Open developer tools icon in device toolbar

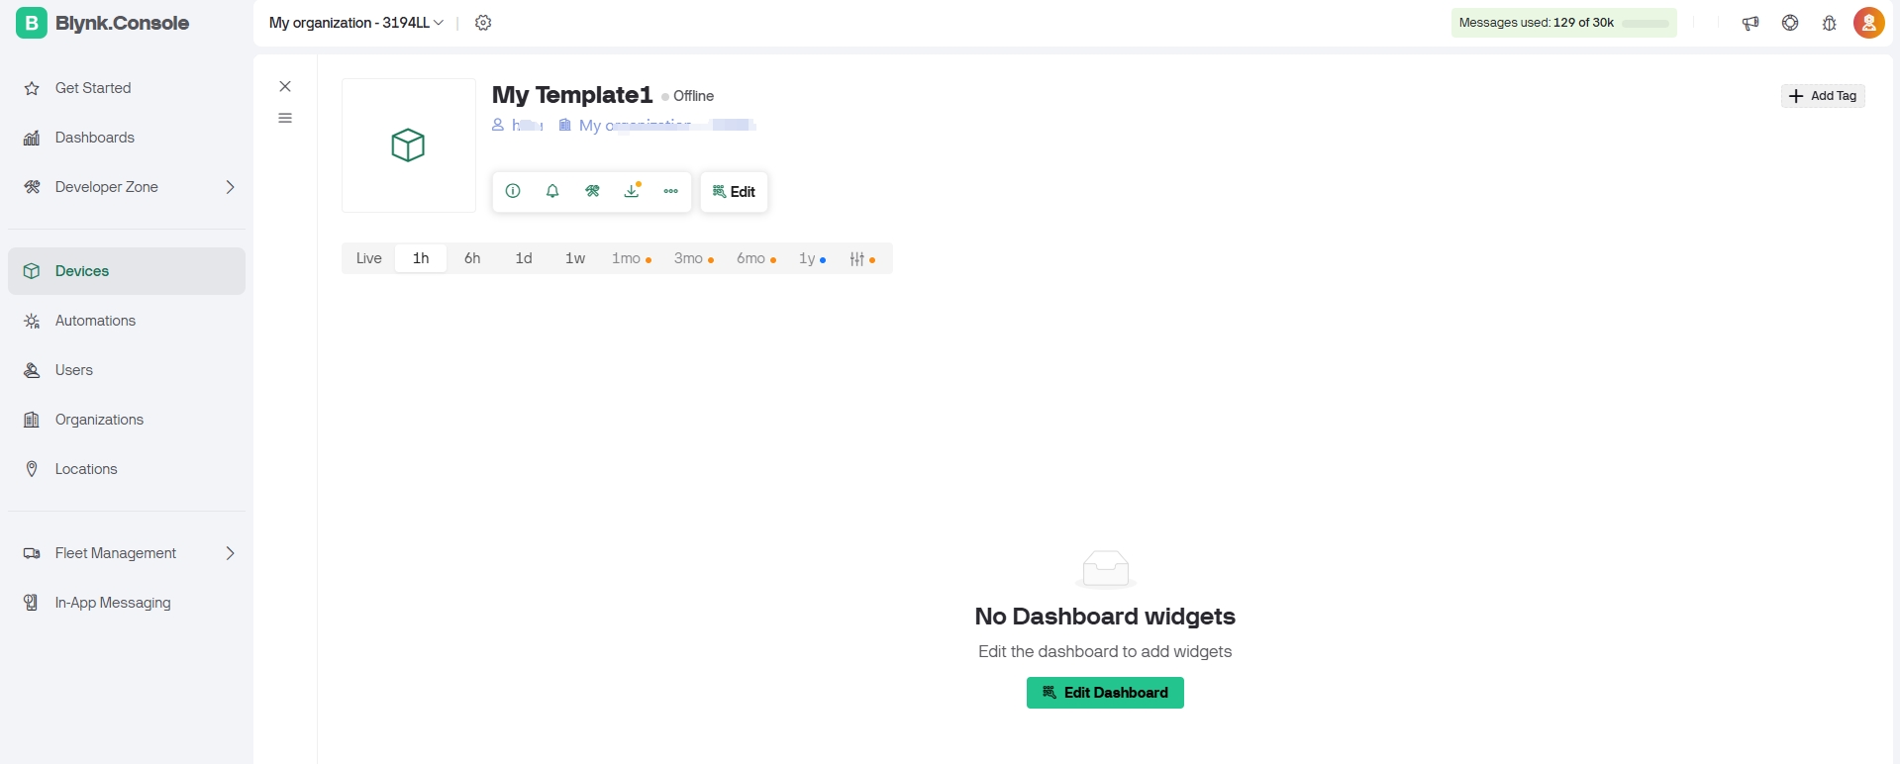[x=592, y=191]
